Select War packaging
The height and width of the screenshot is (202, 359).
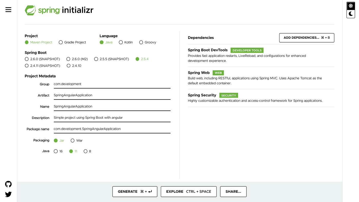pos(77,140)
